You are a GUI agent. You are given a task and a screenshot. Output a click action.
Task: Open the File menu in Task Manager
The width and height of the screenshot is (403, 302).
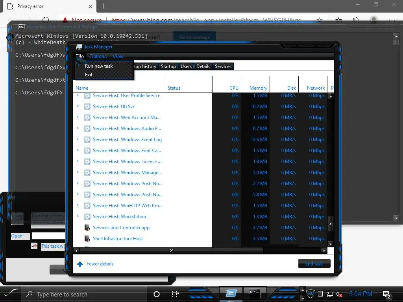click(x=79, y=56)
